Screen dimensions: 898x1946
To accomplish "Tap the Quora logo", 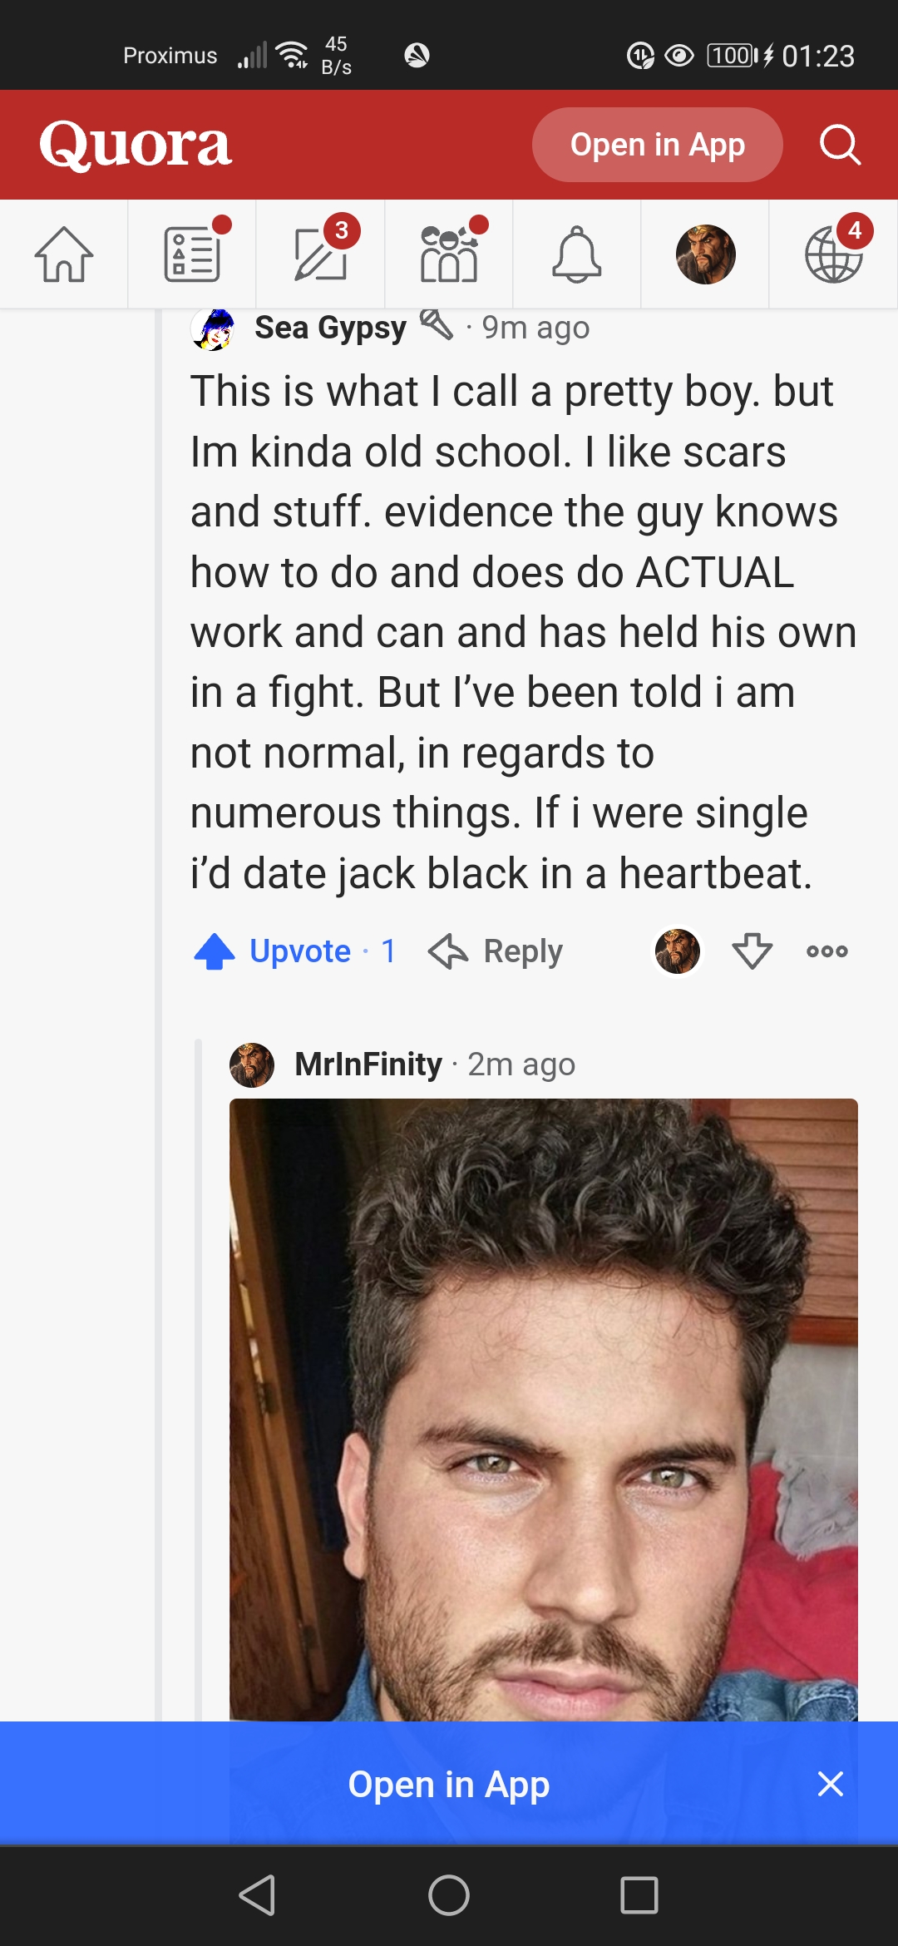I will pyautogui.click(x=136, y=145).
